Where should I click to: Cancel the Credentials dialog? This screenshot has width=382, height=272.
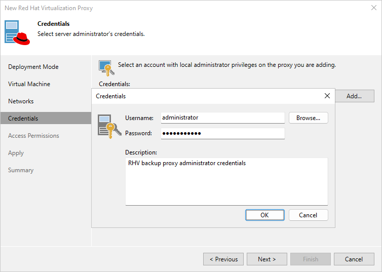pyautogui.click(x=308, y=215)
